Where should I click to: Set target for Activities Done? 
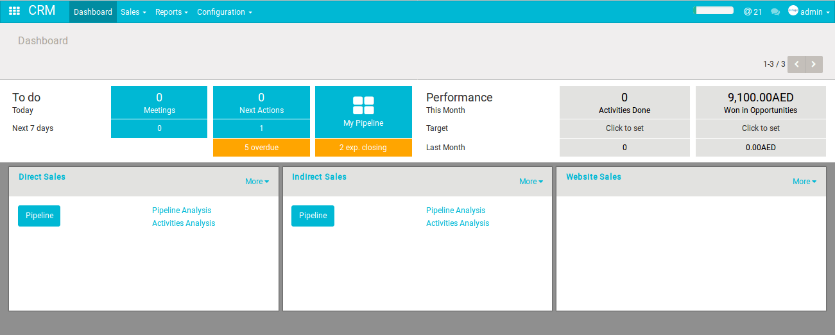click(624, 128)
